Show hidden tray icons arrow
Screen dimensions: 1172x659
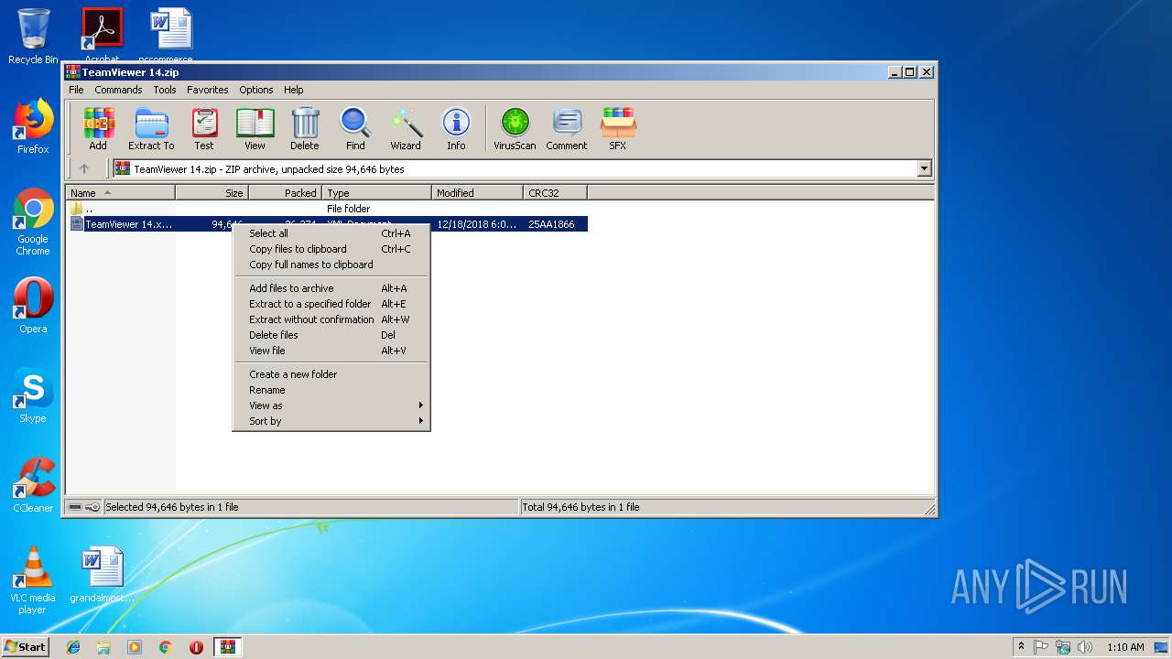pos(1021,647)
